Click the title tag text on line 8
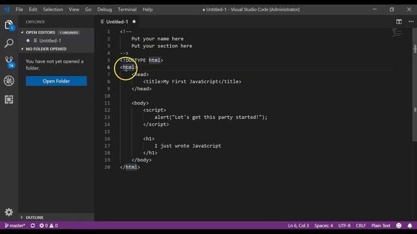 click(x=192, y=82)
